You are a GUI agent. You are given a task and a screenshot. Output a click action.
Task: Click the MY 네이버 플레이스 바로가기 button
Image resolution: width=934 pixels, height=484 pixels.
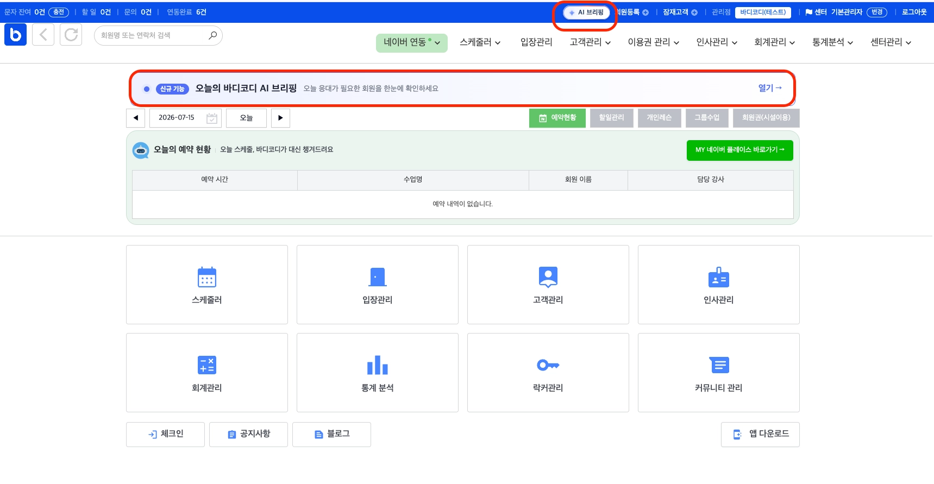(x=740, y=150)
